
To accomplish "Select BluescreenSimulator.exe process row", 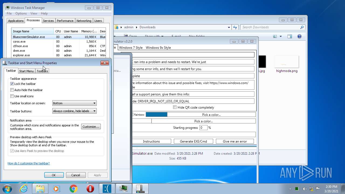I will [59, 37].
